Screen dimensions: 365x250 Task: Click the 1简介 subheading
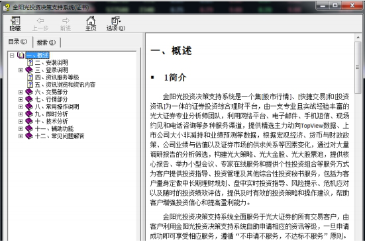tap(175, 77)
